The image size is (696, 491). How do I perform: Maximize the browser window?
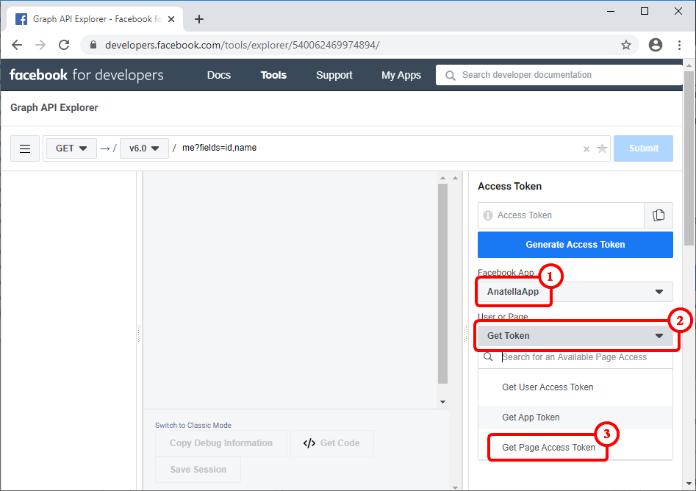coord(645,11)
